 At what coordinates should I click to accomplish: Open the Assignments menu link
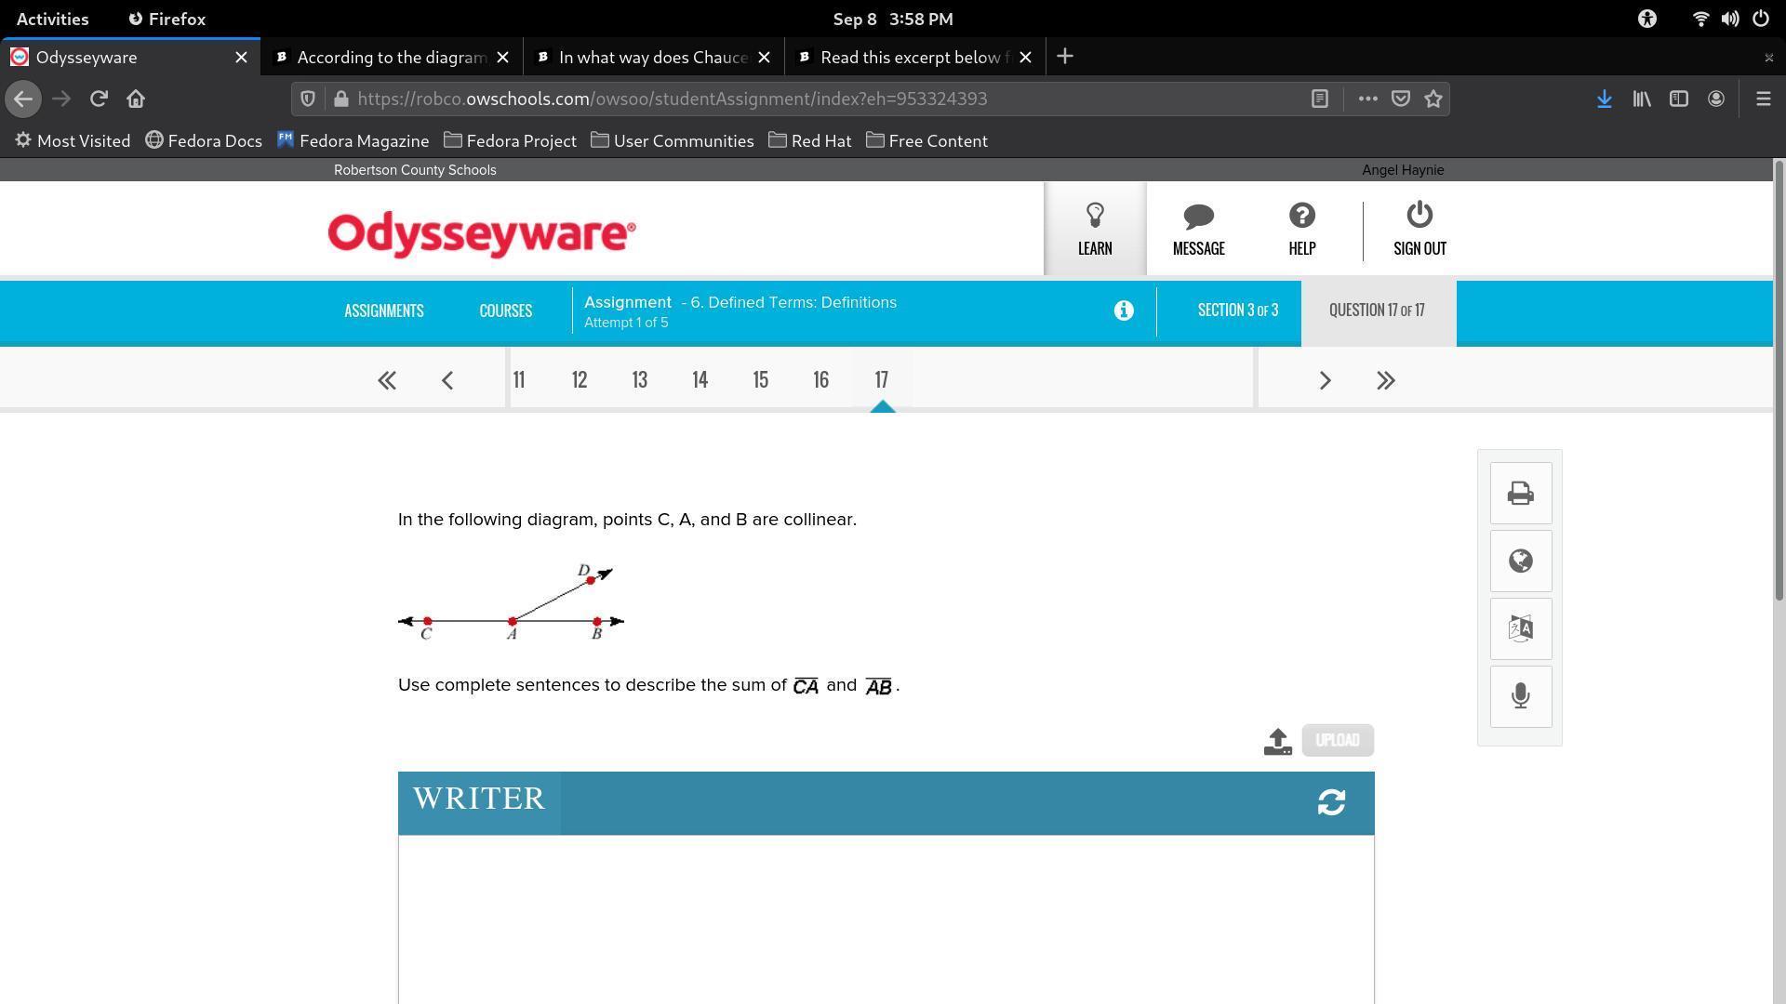[x=383, y=310]
